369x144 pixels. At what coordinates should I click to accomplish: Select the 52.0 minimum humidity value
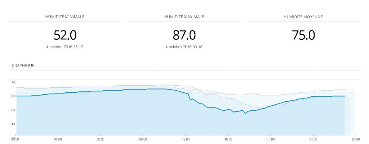pyautogui.click(x=65, y=35)
